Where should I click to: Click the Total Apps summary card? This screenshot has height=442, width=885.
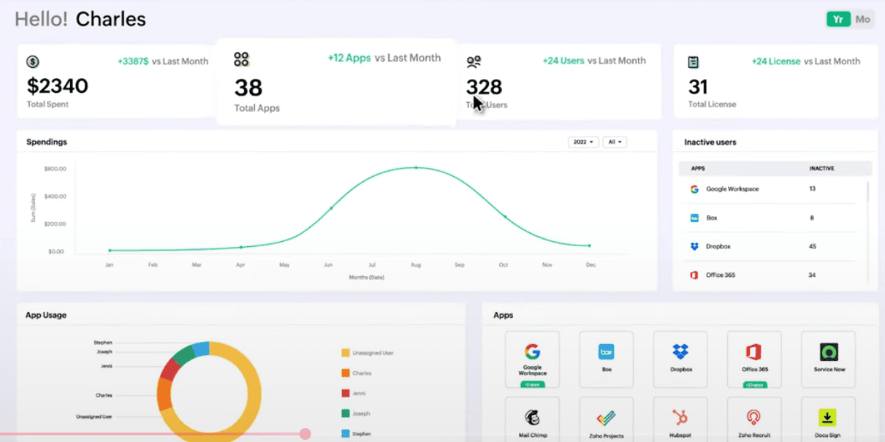336,83
